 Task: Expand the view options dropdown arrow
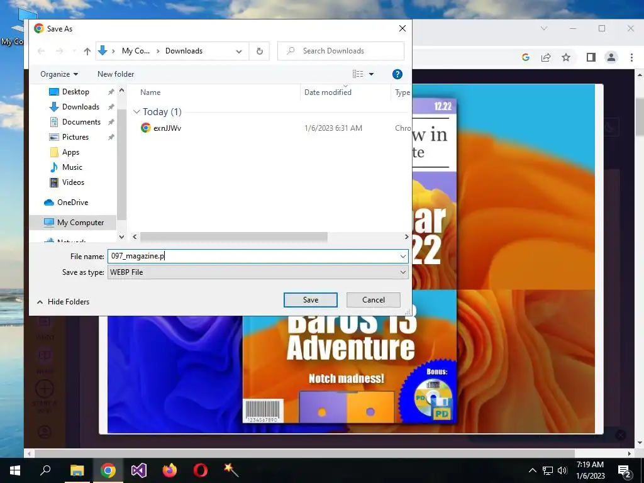pos(371,74)
